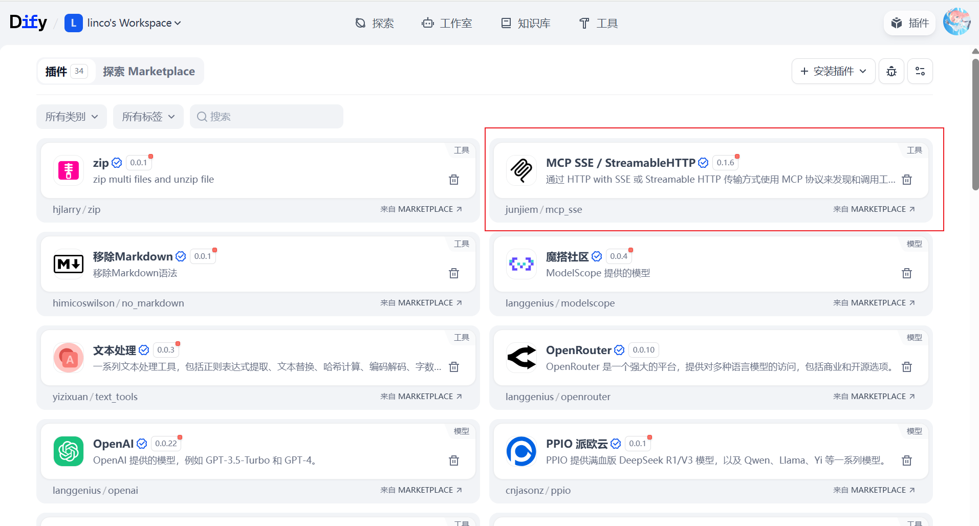
Task: Click the hjlarry / zip path
Action: click(x=76, y=209)
